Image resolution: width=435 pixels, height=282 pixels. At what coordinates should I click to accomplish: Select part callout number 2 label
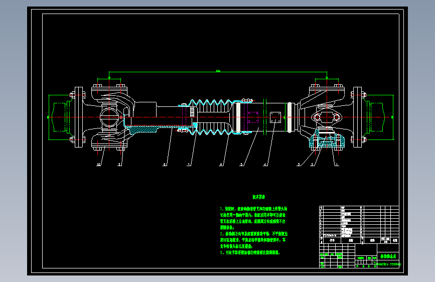(312, 165)
